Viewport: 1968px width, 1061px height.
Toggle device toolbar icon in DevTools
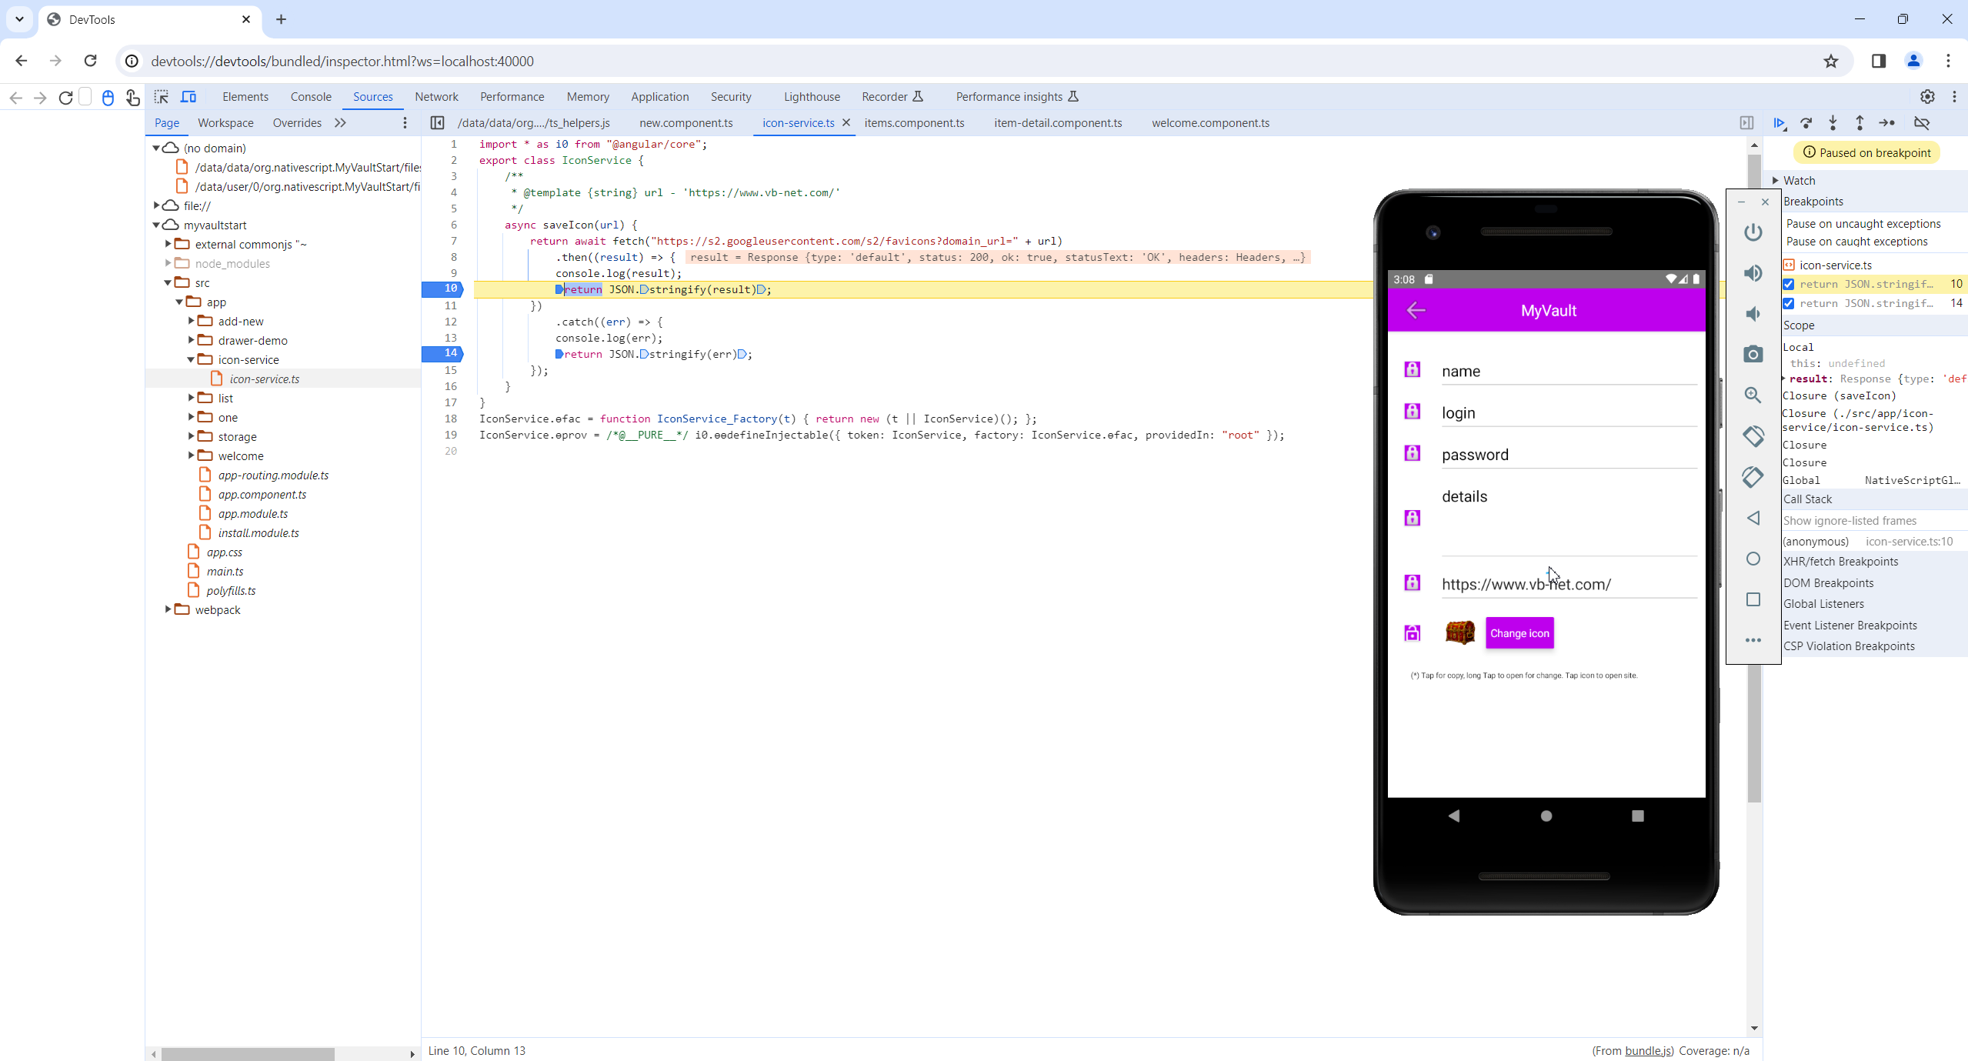[x=188, y=97]
